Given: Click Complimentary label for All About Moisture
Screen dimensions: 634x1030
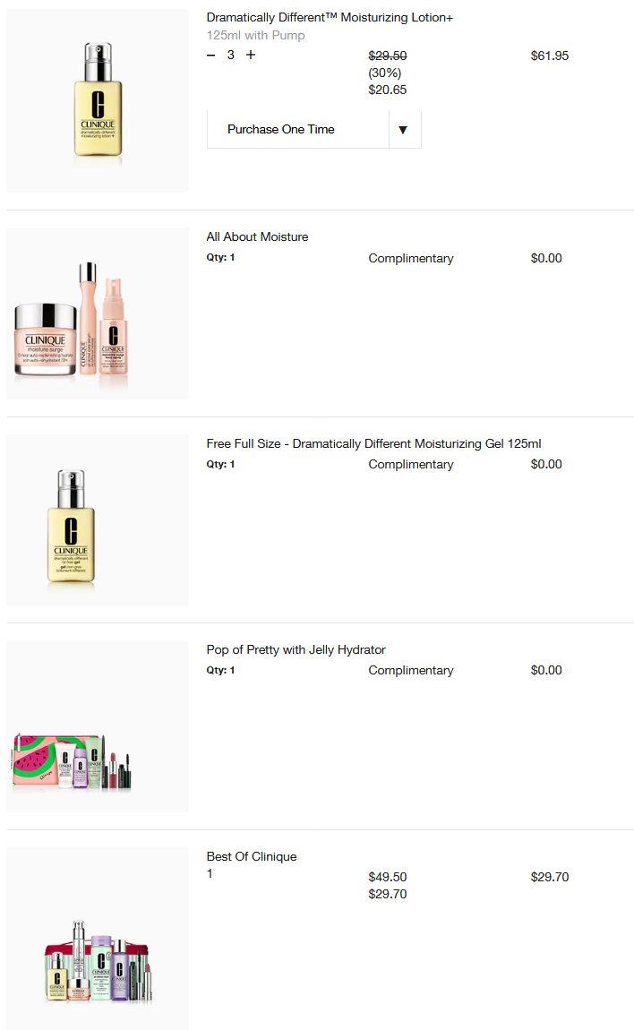Looking at the screenshot, I should (x=411, y=258).
